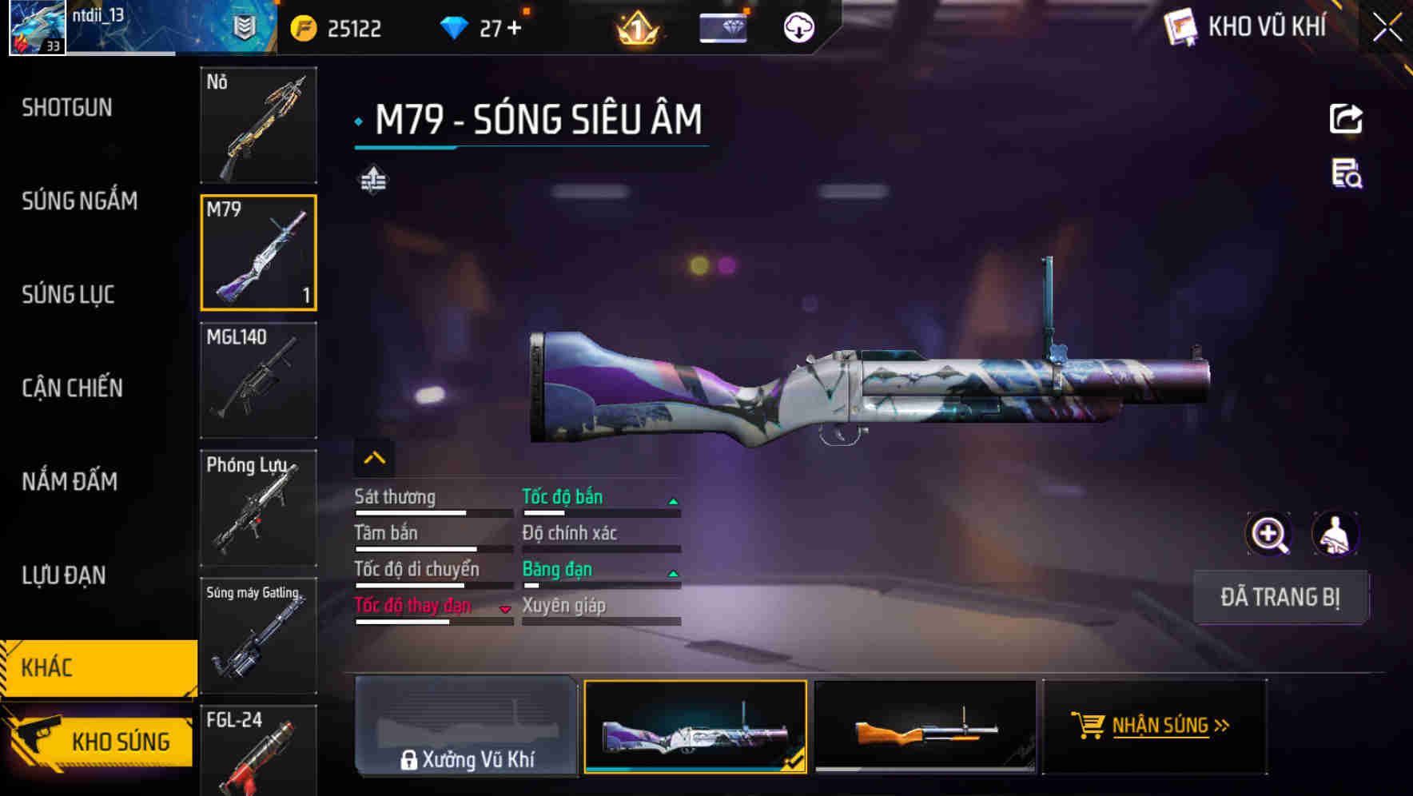Open the download cloud icon
The image size is (1413, 796).
tap(798, 28)
